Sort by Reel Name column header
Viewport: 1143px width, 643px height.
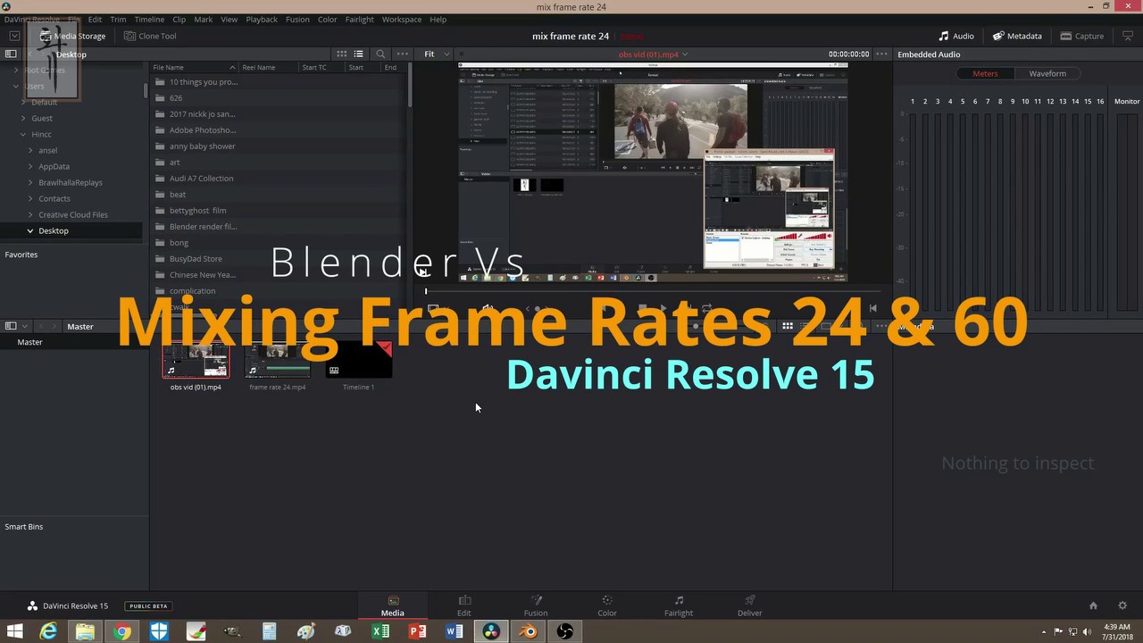tap(268, 67)
